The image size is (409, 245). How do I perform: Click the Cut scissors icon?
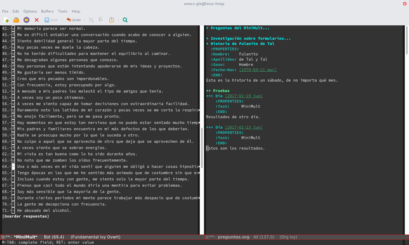click(x=91, y=20)
